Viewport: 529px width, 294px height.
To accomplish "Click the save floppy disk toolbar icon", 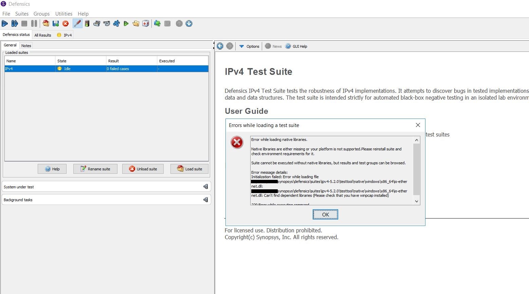I will (56, 23).
